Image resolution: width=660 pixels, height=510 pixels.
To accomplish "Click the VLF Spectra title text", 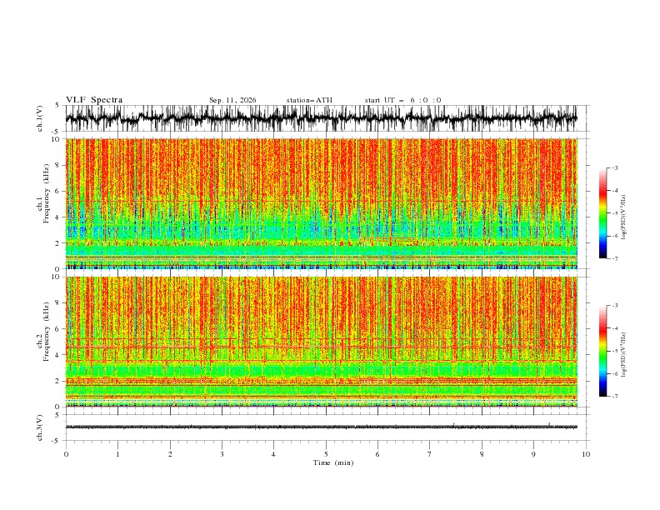I will 94,100.
